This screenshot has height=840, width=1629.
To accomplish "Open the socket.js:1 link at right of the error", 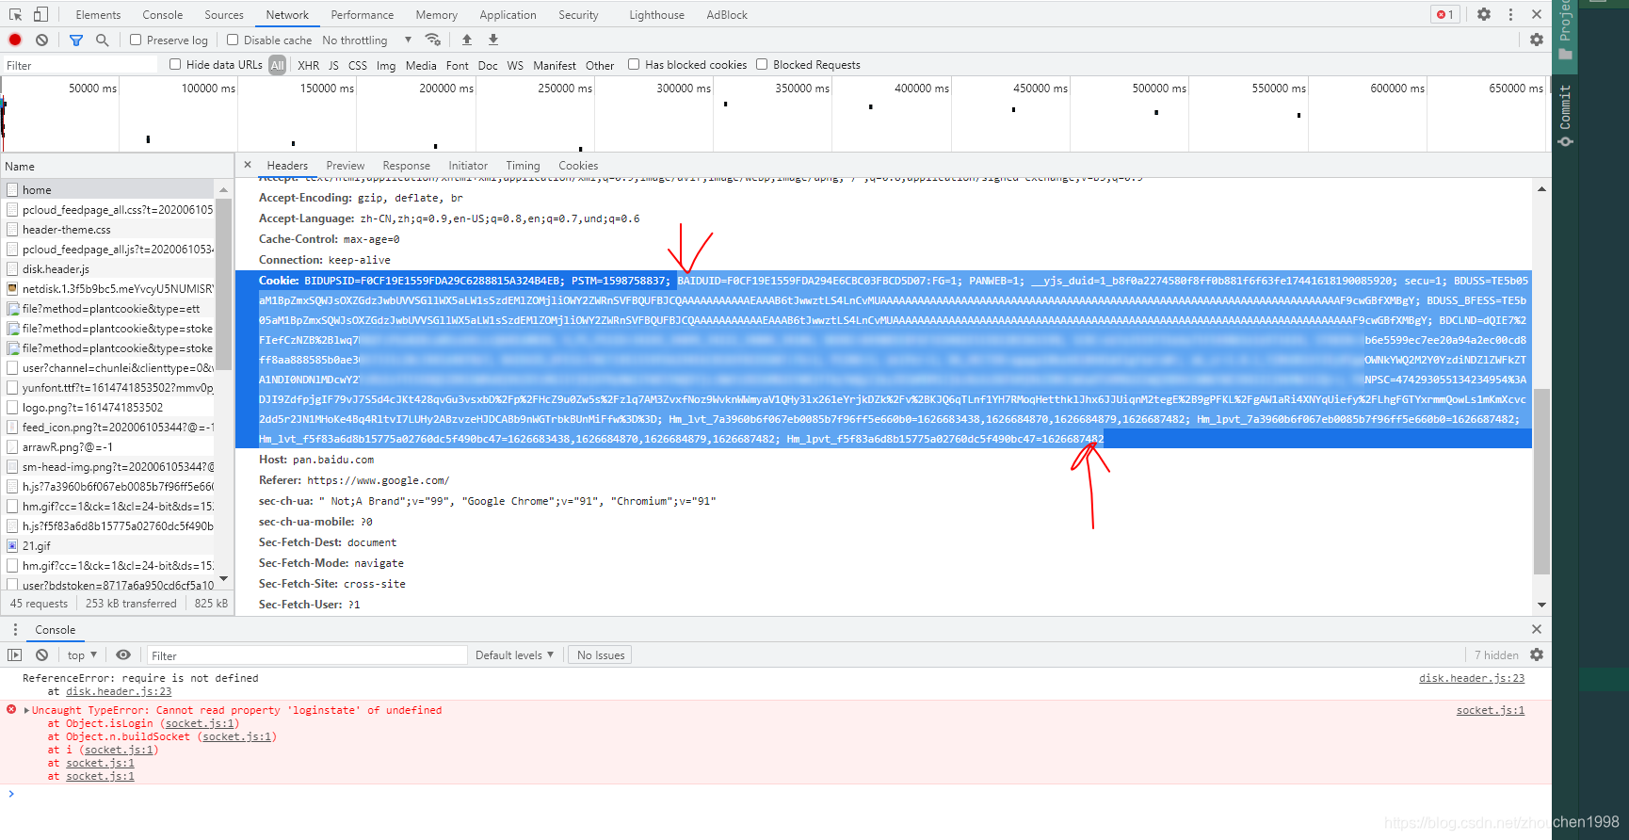I will 1491,710.
